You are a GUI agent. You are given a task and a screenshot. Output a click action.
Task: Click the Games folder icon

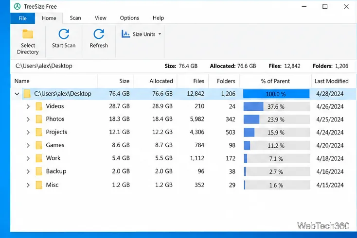[x=39, y=145]
